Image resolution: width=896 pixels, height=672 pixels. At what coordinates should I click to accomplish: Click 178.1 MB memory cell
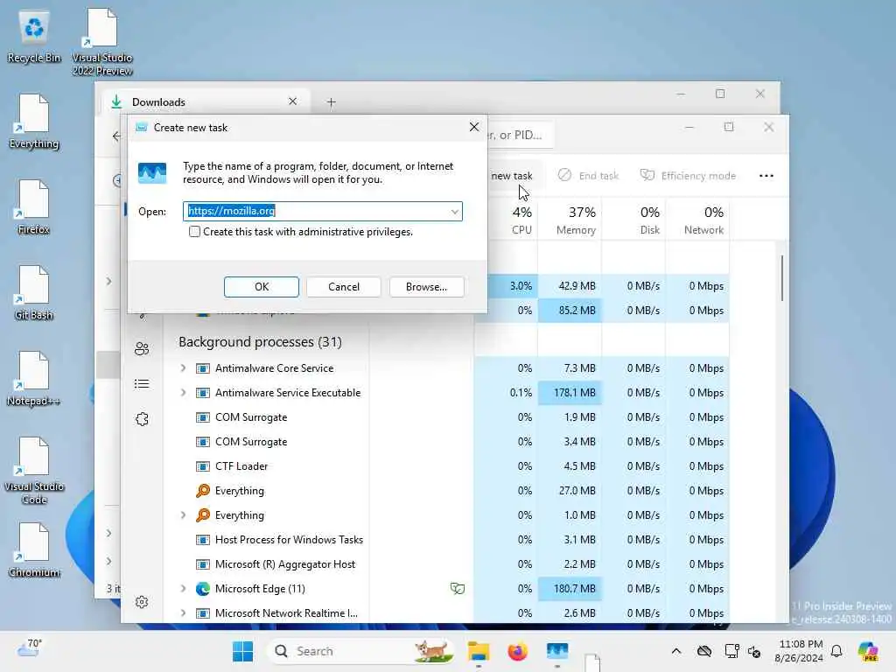click(x=570, y=393)
